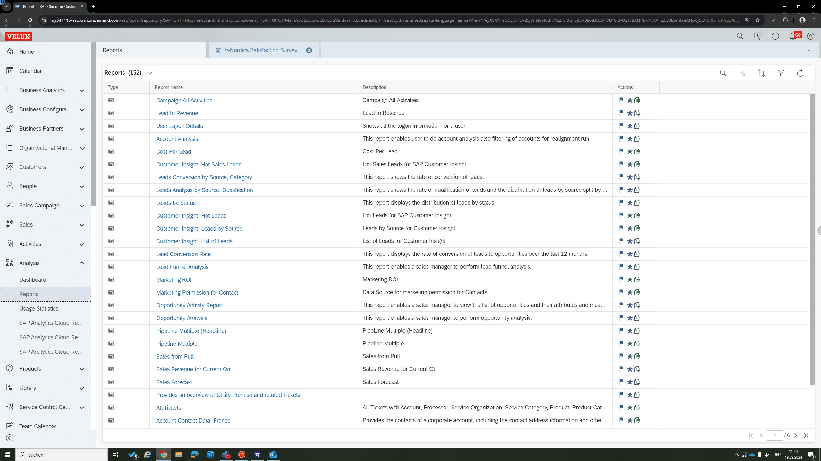Open global search magnifier in header

[x=740, y=36]
